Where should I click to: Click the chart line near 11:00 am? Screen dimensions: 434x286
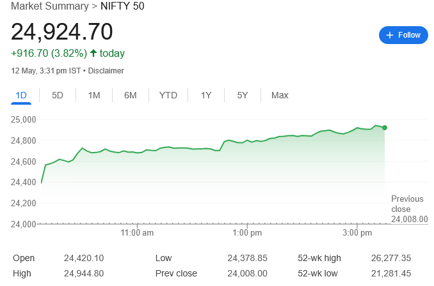point(137,153)
